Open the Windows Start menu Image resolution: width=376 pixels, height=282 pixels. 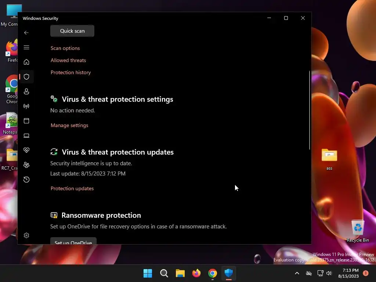pos(148,273)
